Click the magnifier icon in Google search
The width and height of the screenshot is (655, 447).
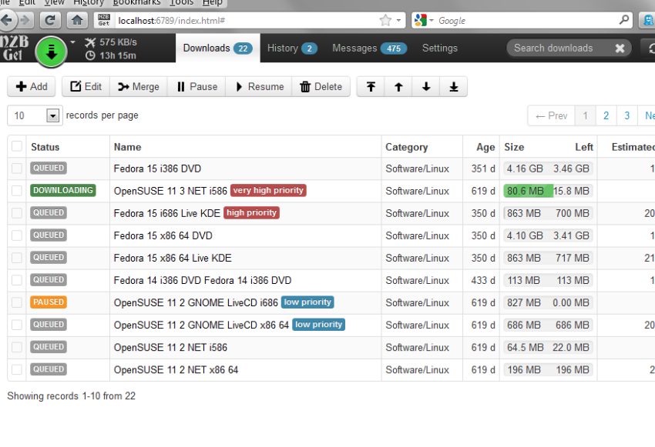(x=624, y=19)
